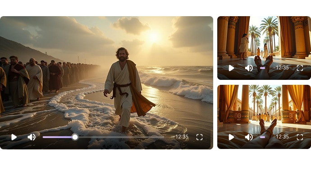
Task: Open fullscreen for top-right palace video
Action: 300,68
